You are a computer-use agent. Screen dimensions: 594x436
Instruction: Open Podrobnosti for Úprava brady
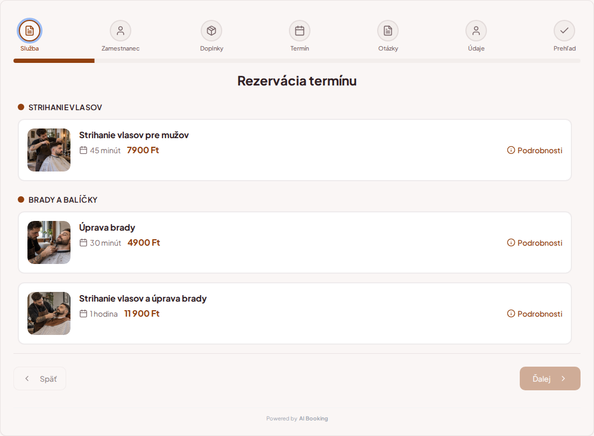(x=534, y=242)
